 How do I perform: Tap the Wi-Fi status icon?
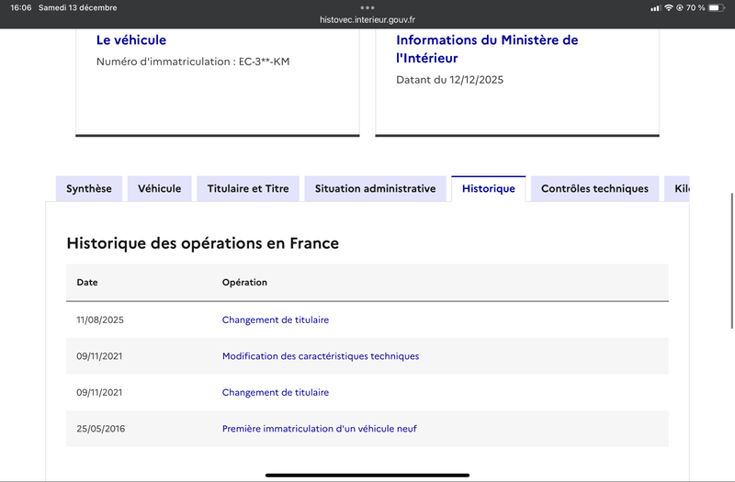tap(668, 7)
